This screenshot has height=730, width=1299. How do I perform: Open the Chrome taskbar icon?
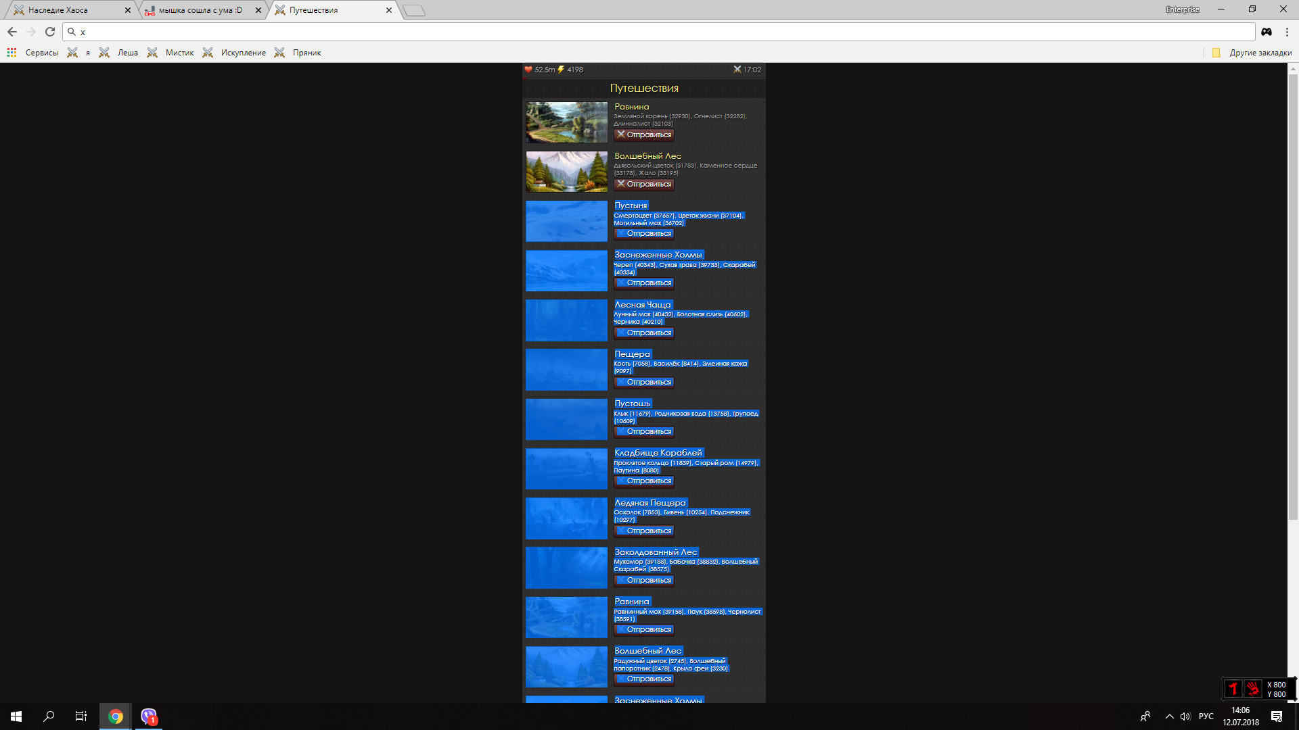116,716
